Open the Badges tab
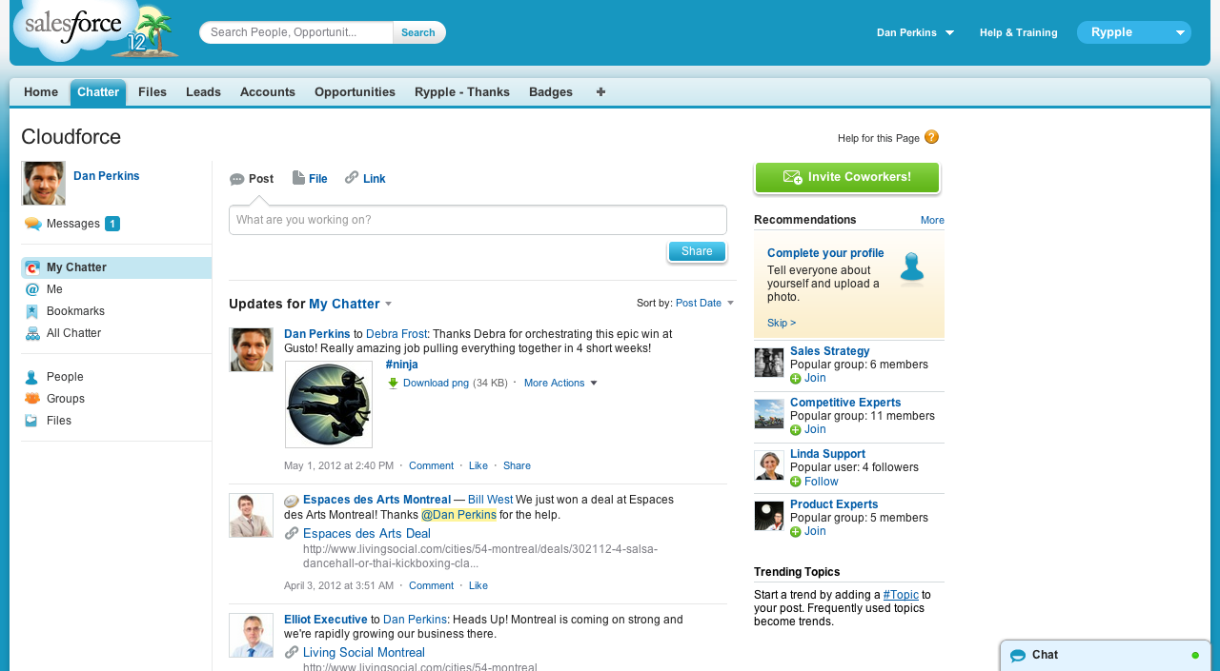1220x671 pixels. pyautogui.click(x=551, y=92)
